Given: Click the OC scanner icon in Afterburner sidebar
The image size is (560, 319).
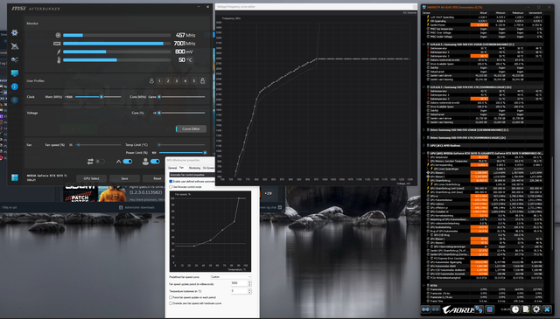Looking at the screenshot, I should point(14,46).
